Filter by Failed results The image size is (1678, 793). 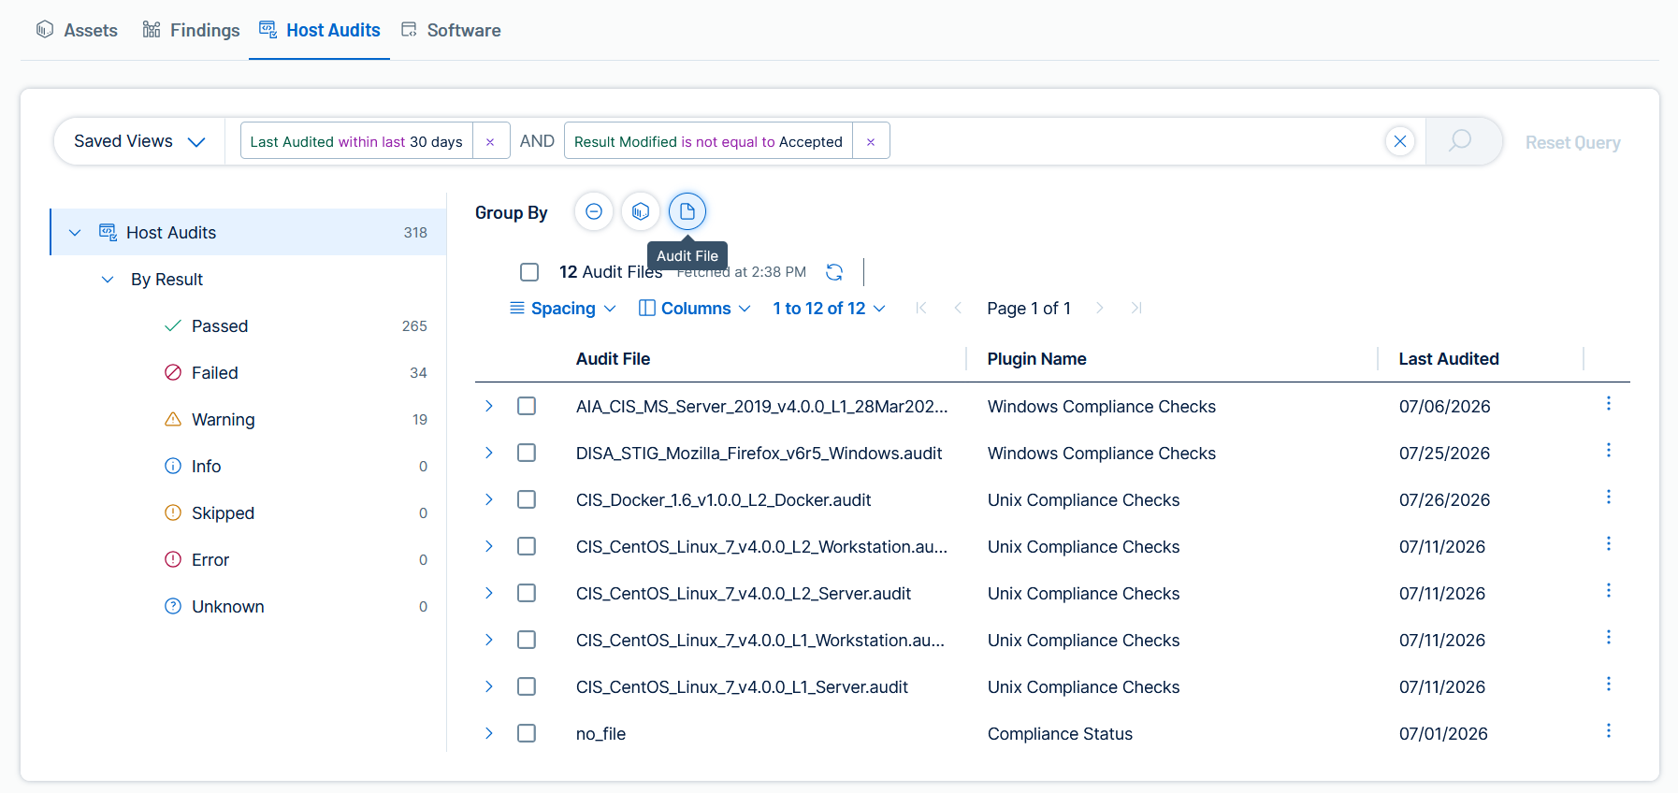click(x=295, y=373)
